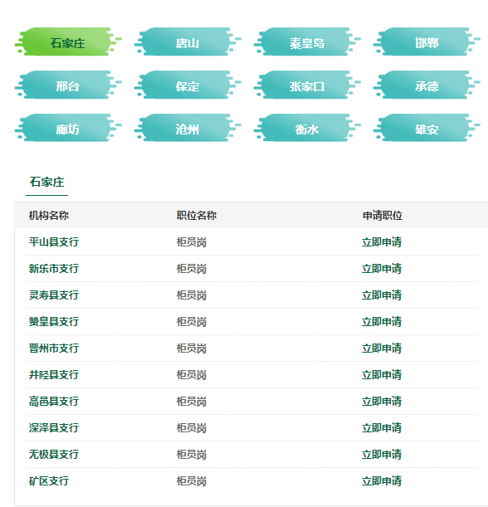Apply now for 新乐市支行 position
The width and height of the screenshot is (488, 507).
point(382,269)
